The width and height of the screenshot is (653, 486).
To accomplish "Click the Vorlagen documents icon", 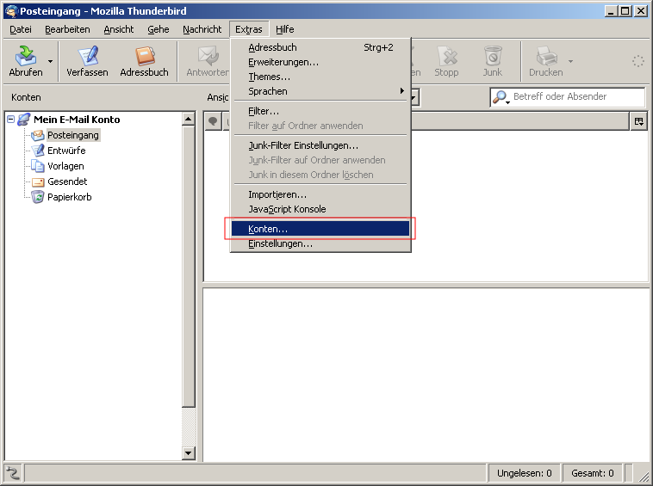I will [38, 166].
